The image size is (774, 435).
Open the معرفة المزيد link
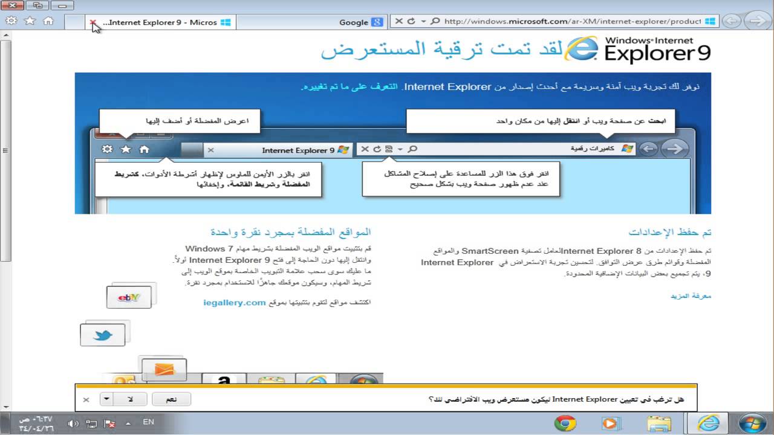click(x=691, y=296)
